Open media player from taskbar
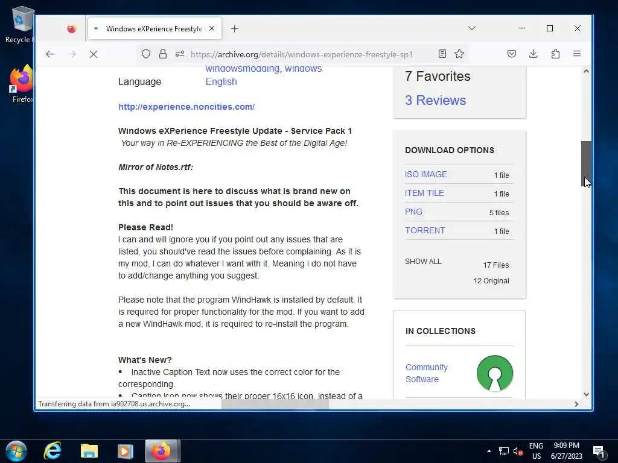This screenshot has height=463, width=618. [x=125, y=451]
